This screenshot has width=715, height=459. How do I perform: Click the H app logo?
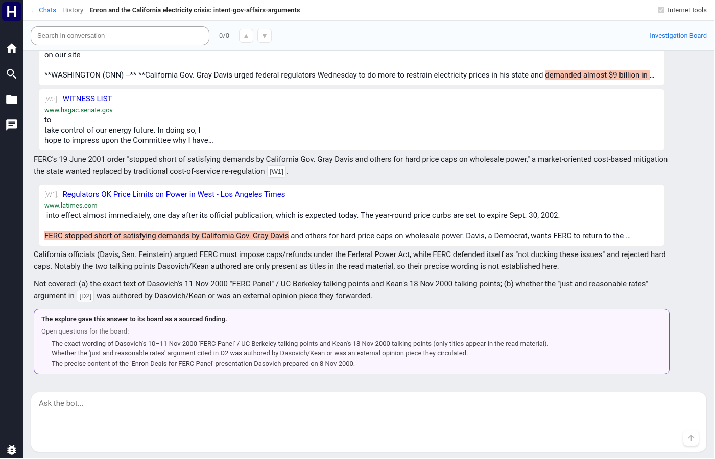(12, 11)
